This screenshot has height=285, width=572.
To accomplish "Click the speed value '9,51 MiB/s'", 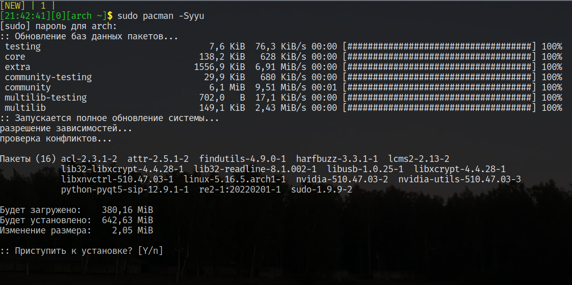I will coord(281,87).
